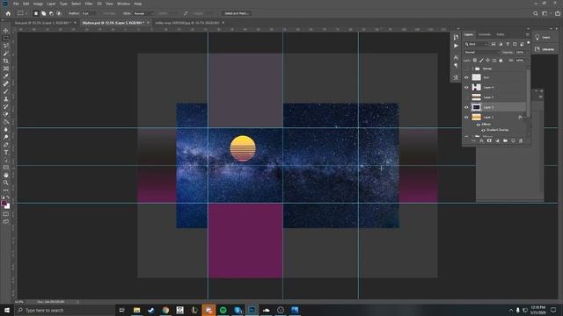Image resolution: width=563 pixels, height=316 pixels.
Task: Toggle Effects visibility under Layer 2
Action: [x=479, y=125]
